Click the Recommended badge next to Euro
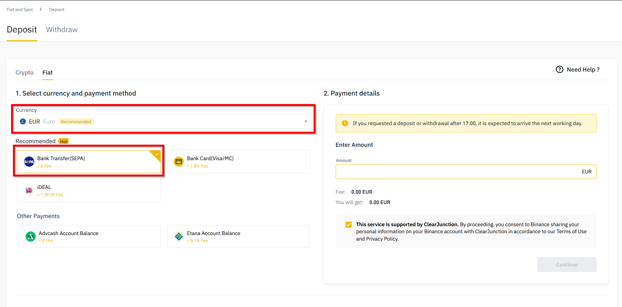This screenshot has height=307, width=622. point(76,122)
